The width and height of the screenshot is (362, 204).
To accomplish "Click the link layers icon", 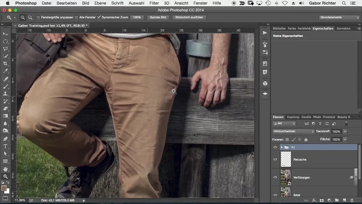I will [306, 200].
